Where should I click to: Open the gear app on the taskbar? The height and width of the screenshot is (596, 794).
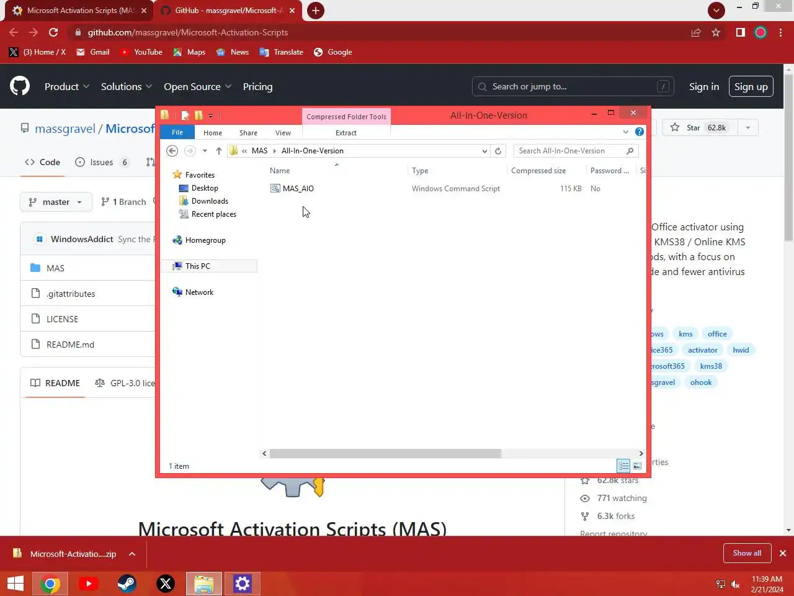click(x=242, y=584)
